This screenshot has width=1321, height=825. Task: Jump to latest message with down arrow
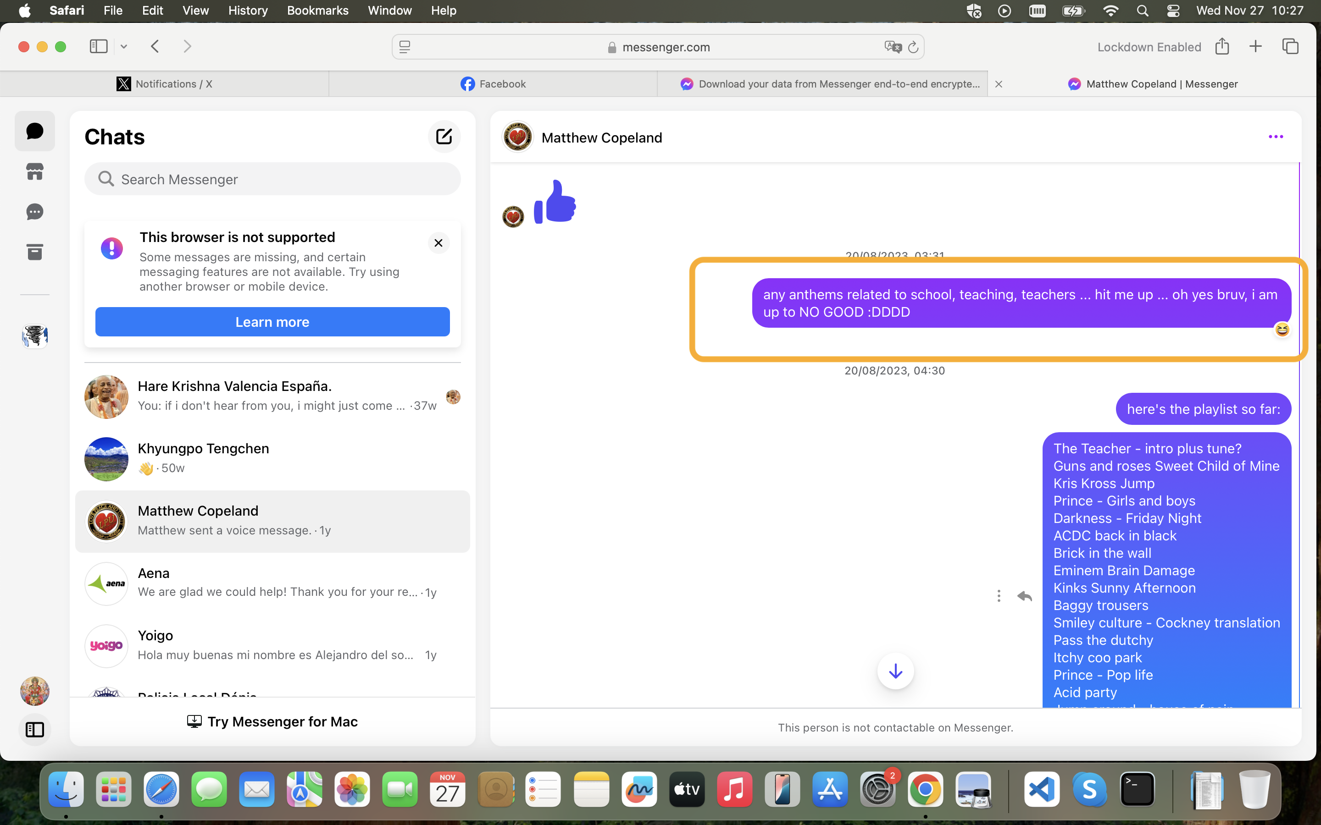click(895, 671)
